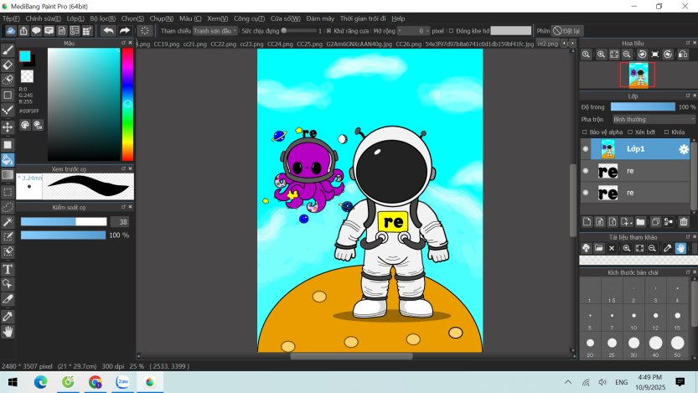Select brush size 10 preset
The height and width of the screenshot is (393, 698).
pos(633,318)
